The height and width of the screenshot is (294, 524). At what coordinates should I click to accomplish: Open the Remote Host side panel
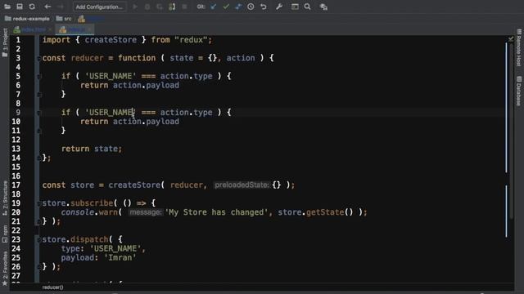coord(518,47)
